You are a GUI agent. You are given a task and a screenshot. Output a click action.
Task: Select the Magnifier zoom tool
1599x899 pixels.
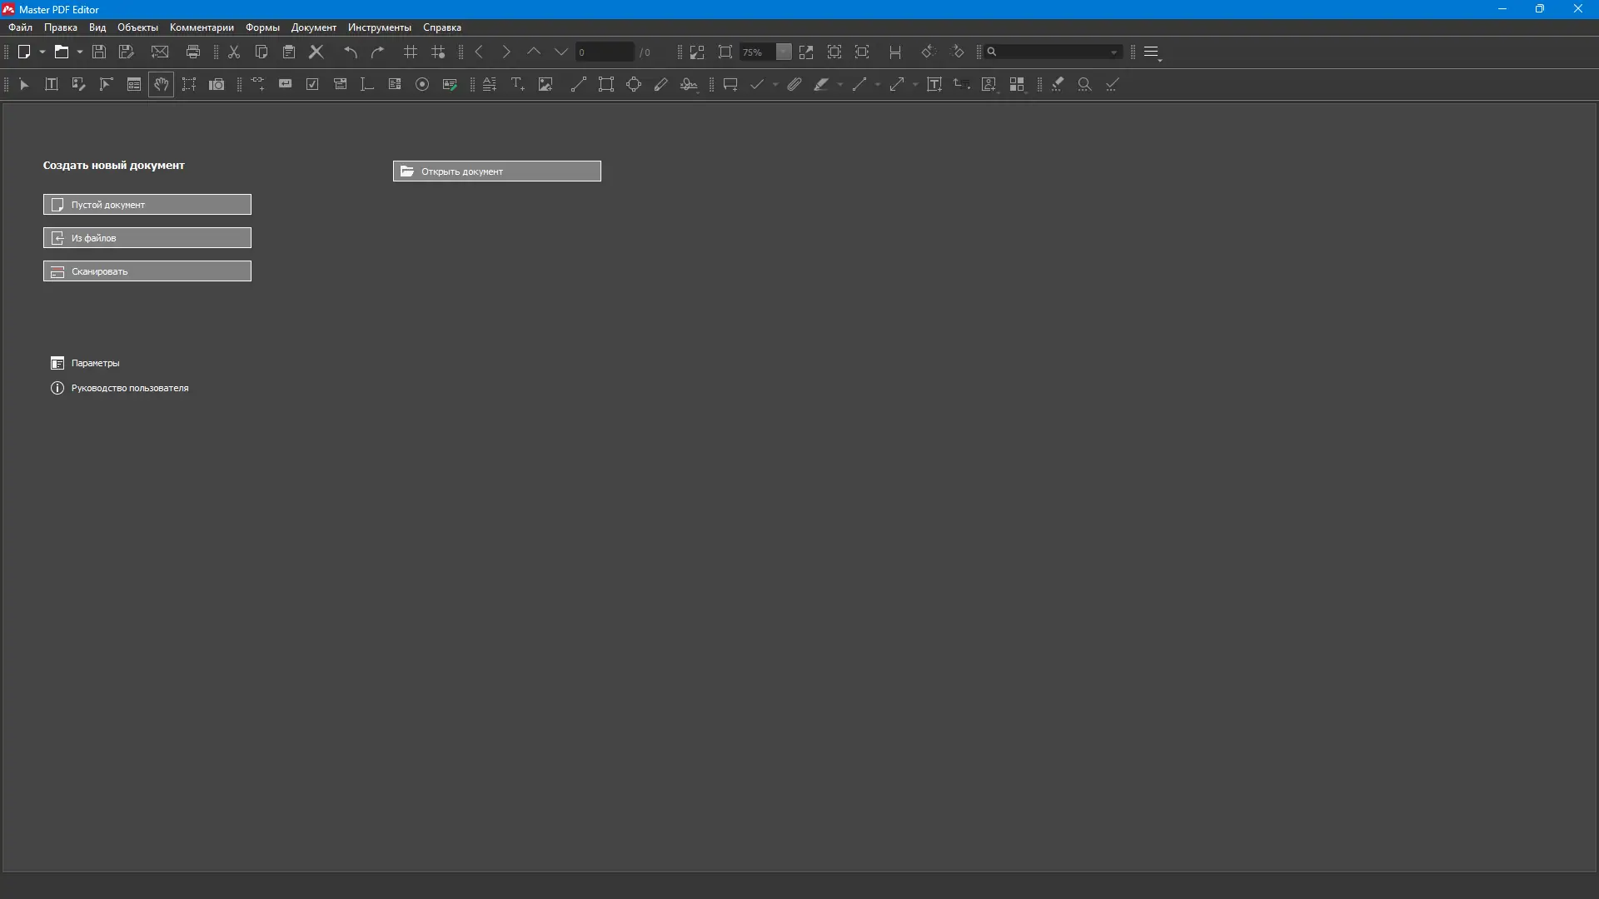tap(1084, 84)
